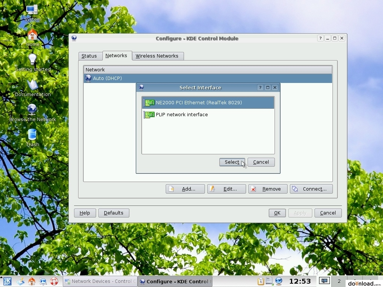
Task: Click the Network column header
Action: 208,70
